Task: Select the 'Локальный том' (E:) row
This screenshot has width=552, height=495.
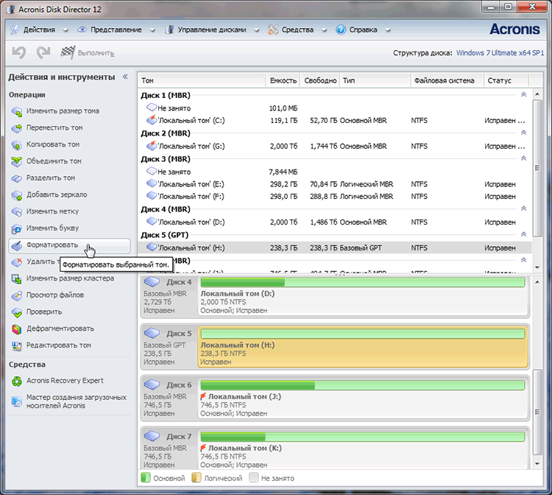Action: coord(335,184)
